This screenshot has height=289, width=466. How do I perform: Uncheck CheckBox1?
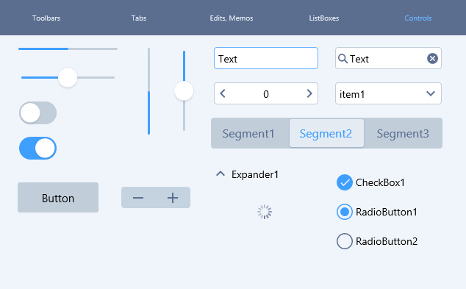click(x=345, y=182)
